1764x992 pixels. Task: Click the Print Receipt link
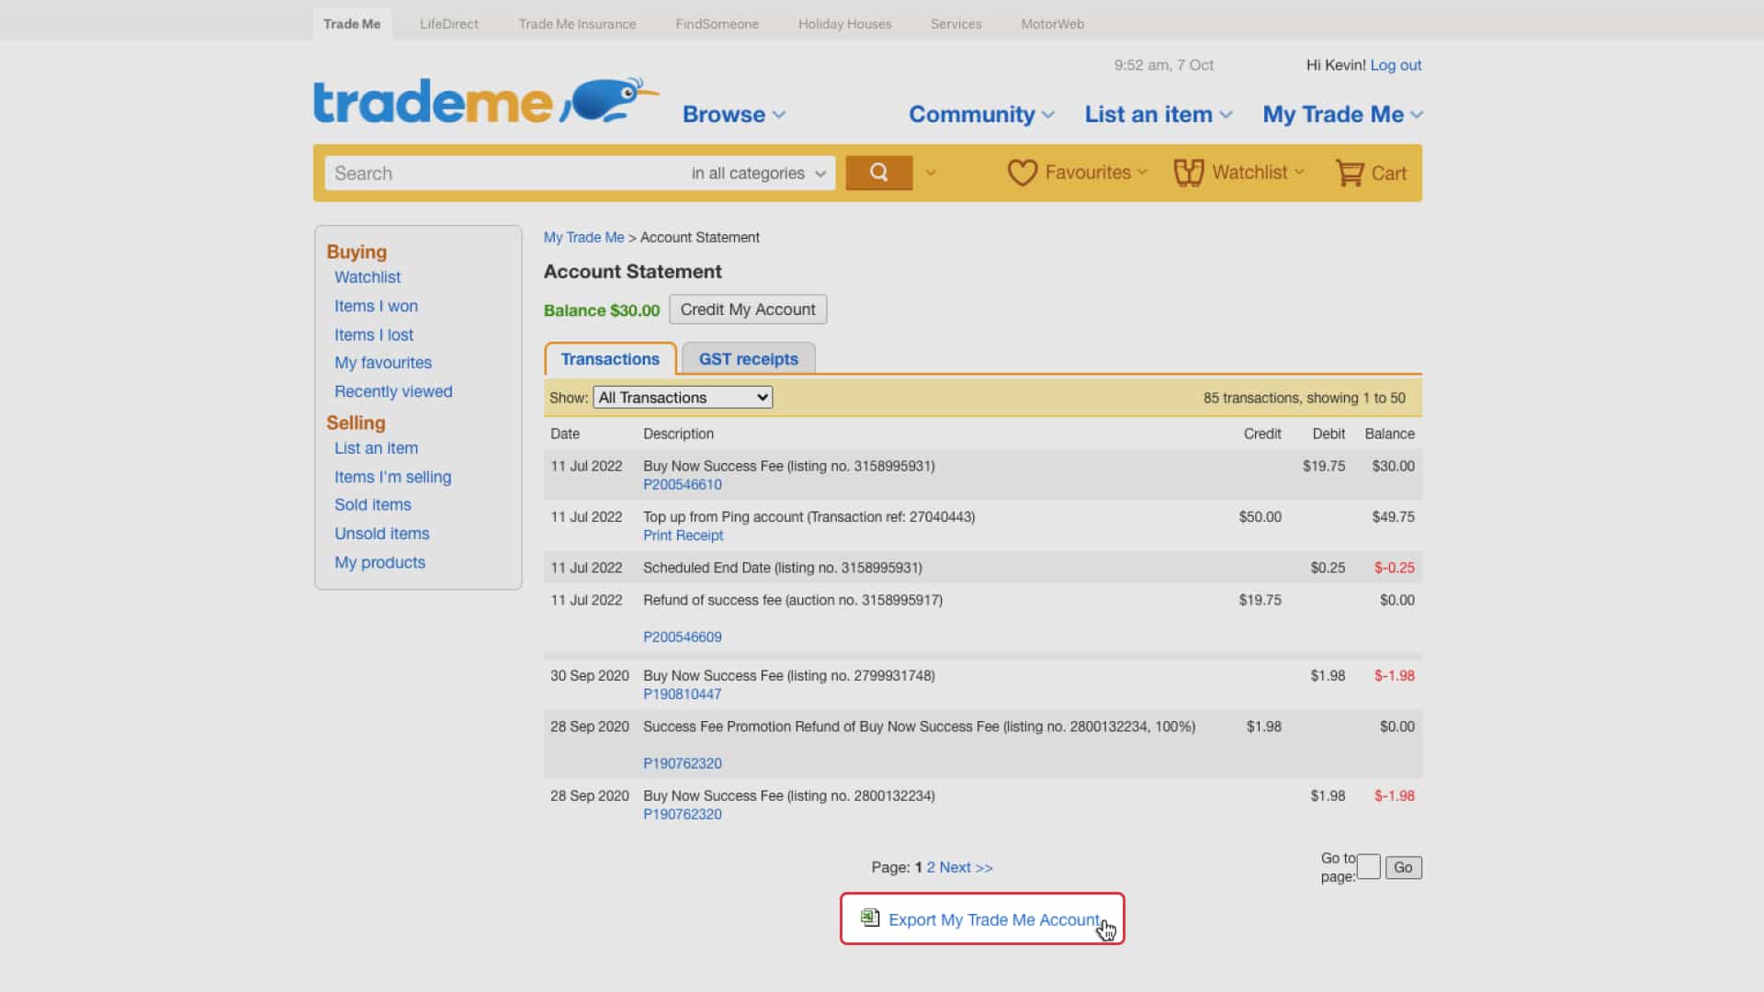point(683,535)
